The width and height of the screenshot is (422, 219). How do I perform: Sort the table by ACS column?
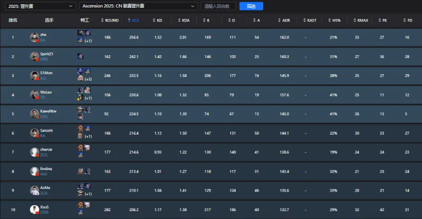point(135,20)
